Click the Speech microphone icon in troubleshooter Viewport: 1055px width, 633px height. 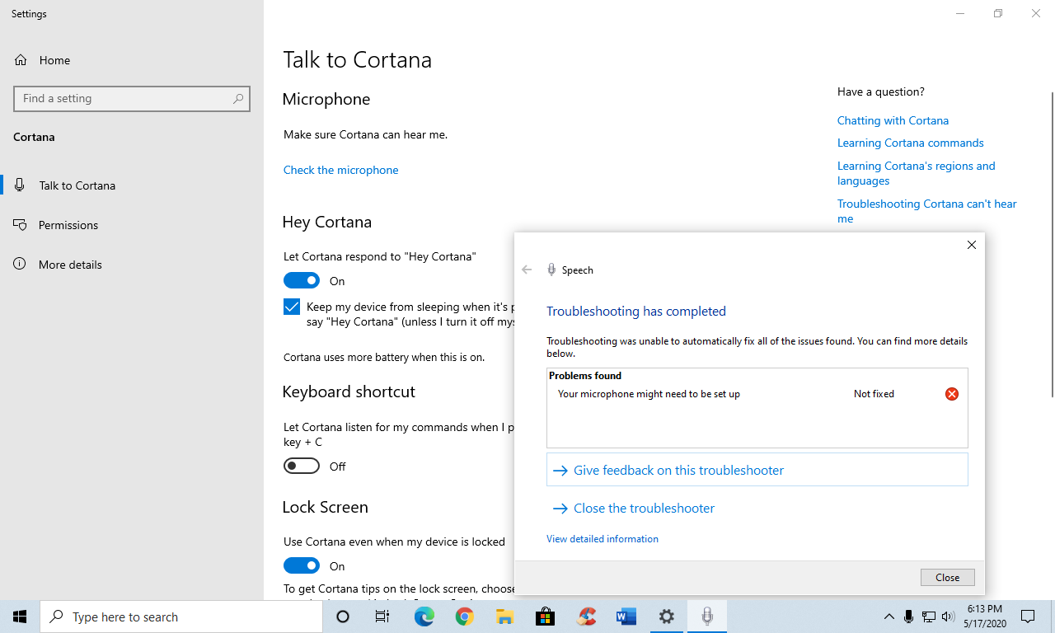(x=551, y=270)
